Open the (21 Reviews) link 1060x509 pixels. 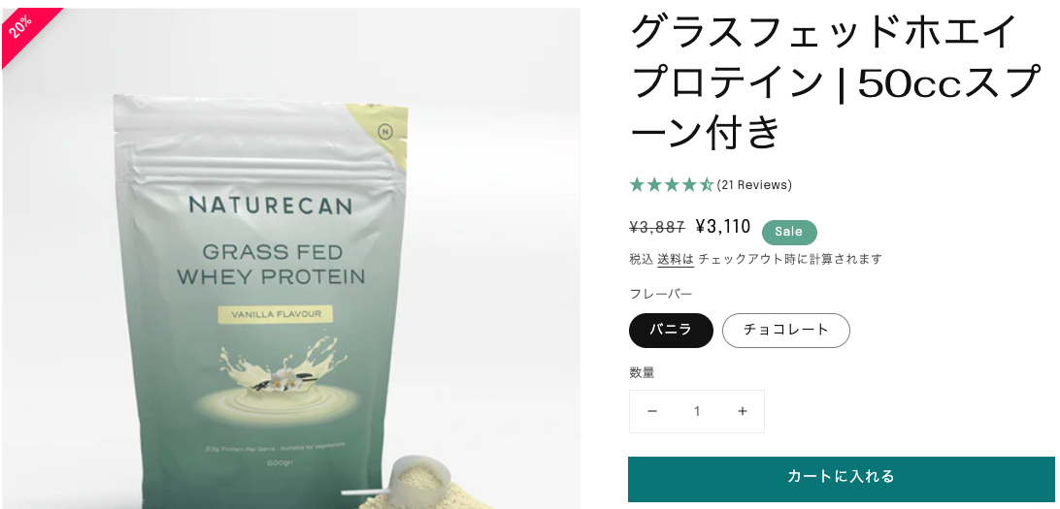pos(754,185)
